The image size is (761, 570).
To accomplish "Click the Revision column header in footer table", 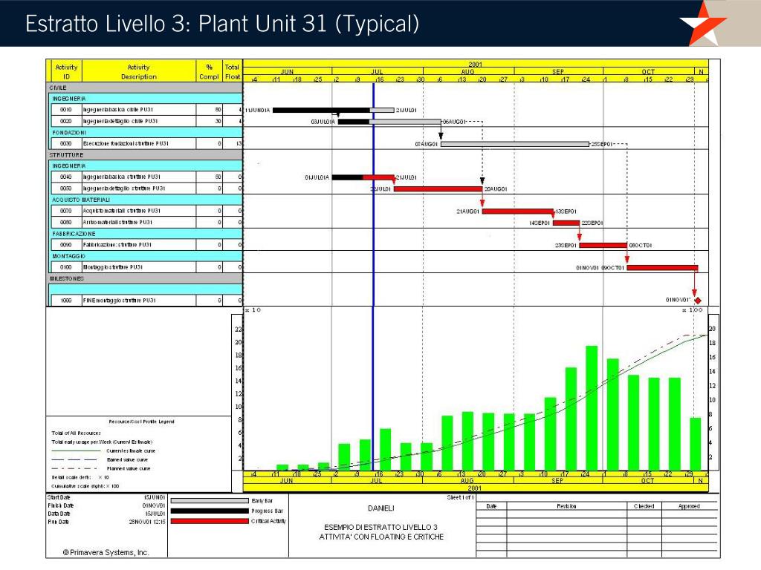I will (566, 506).
